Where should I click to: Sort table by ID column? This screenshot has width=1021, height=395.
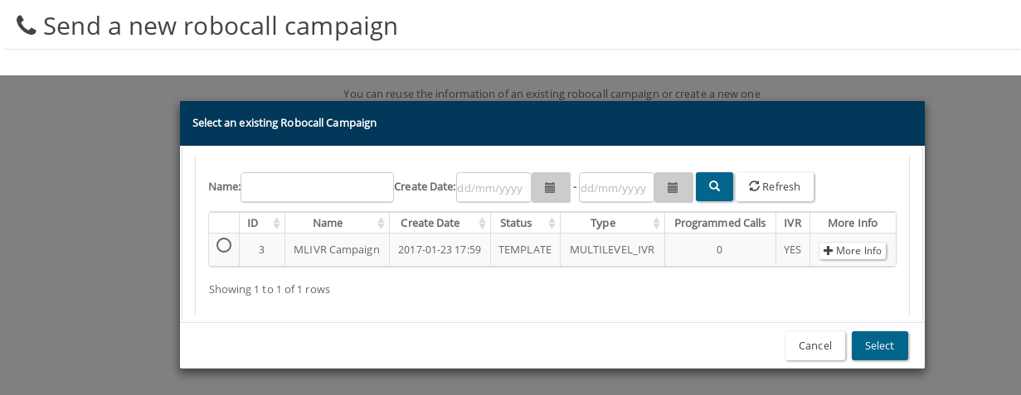coord(262,223)
